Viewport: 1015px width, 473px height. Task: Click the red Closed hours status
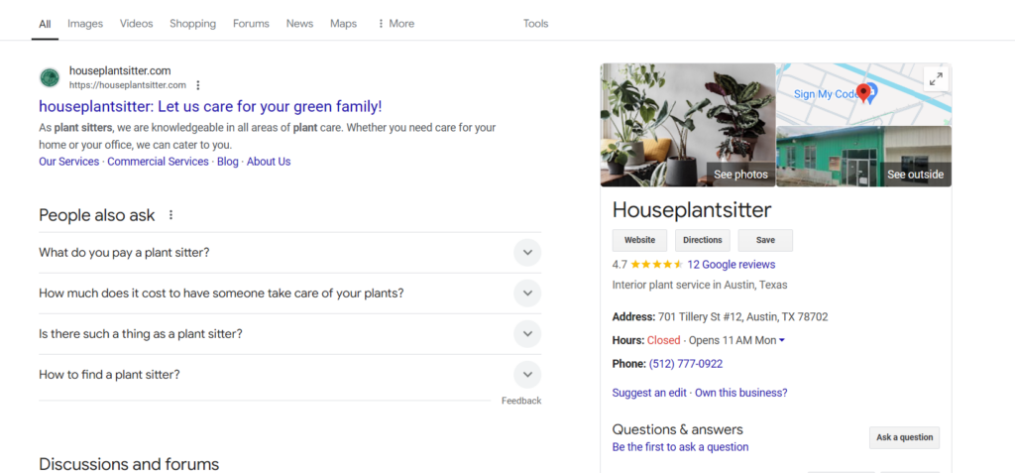(x=663, y=341)
